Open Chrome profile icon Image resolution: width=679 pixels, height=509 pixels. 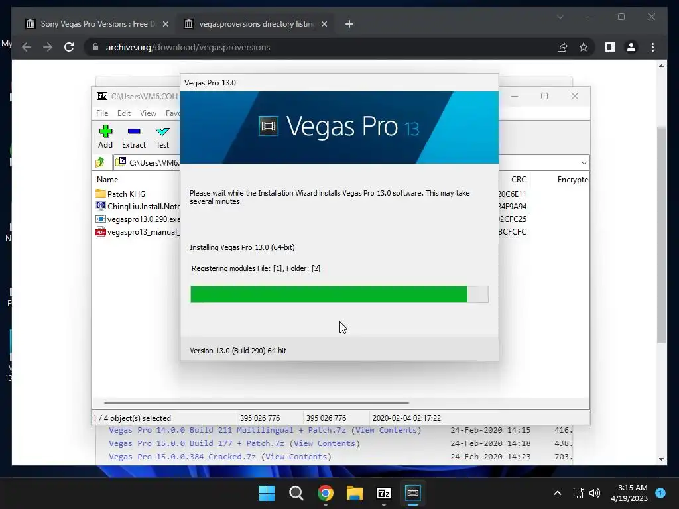coord(631,47)
